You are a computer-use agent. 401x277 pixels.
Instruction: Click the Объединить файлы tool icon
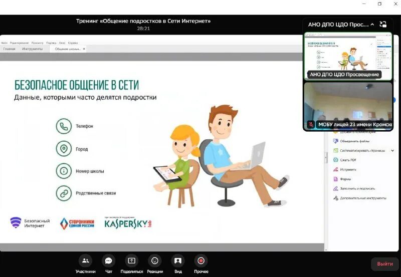(335, 141)
